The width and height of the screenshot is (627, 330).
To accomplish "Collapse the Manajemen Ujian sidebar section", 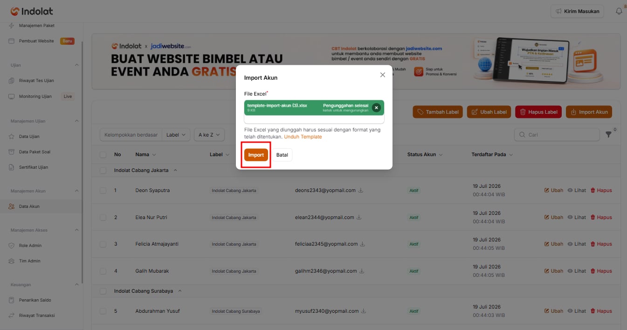I will click(77, 121).
